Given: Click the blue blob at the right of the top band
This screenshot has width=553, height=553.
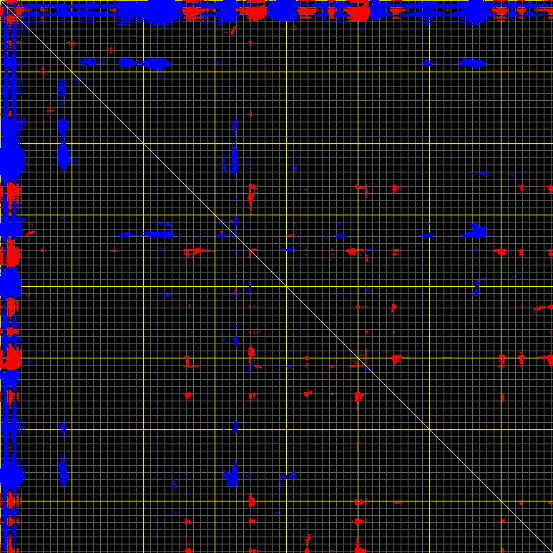Looking at the screenshot, I should [476, 10].
